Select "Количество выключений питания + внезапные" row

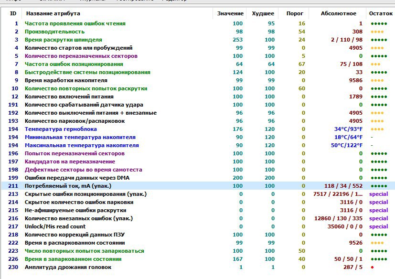[198, 113]
